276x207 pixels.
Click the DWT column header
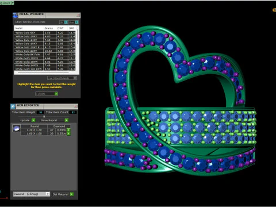[x=62, y=28]
